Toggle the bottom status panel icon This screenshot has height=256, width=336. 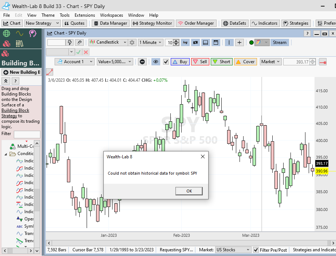tap(205, 42)
